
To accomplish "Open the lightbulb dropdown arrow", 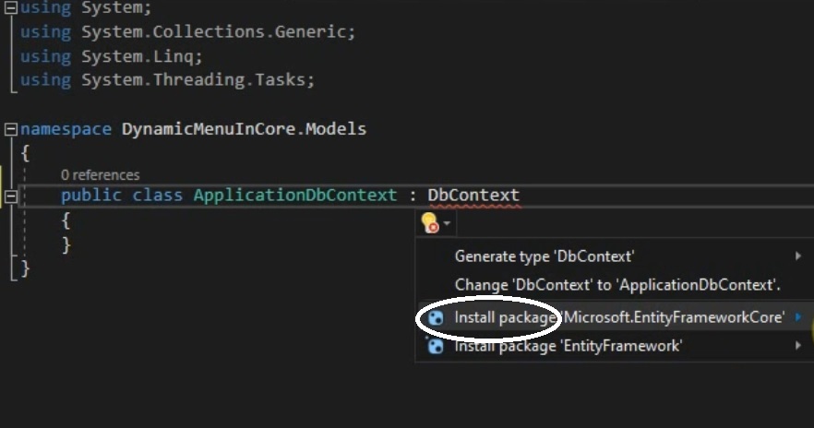I will click(447, 223).
